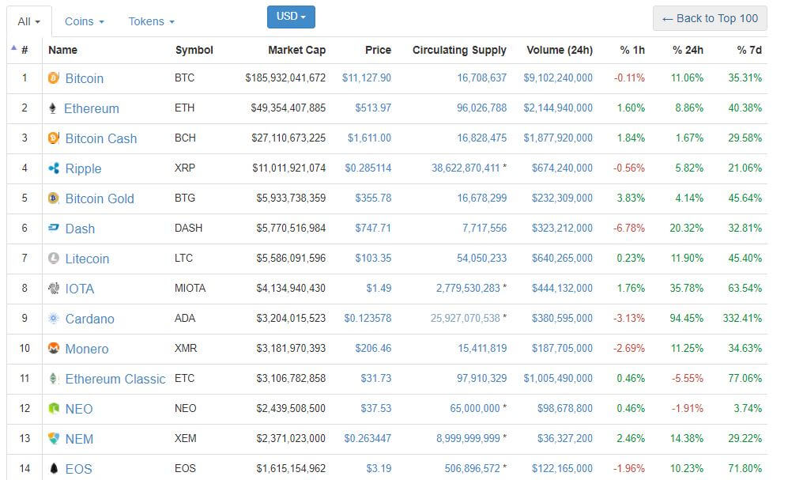Sort by % 1h column header
Image resolution: width=788 pixels, height=480 pixels.
(x=632, y=51)
